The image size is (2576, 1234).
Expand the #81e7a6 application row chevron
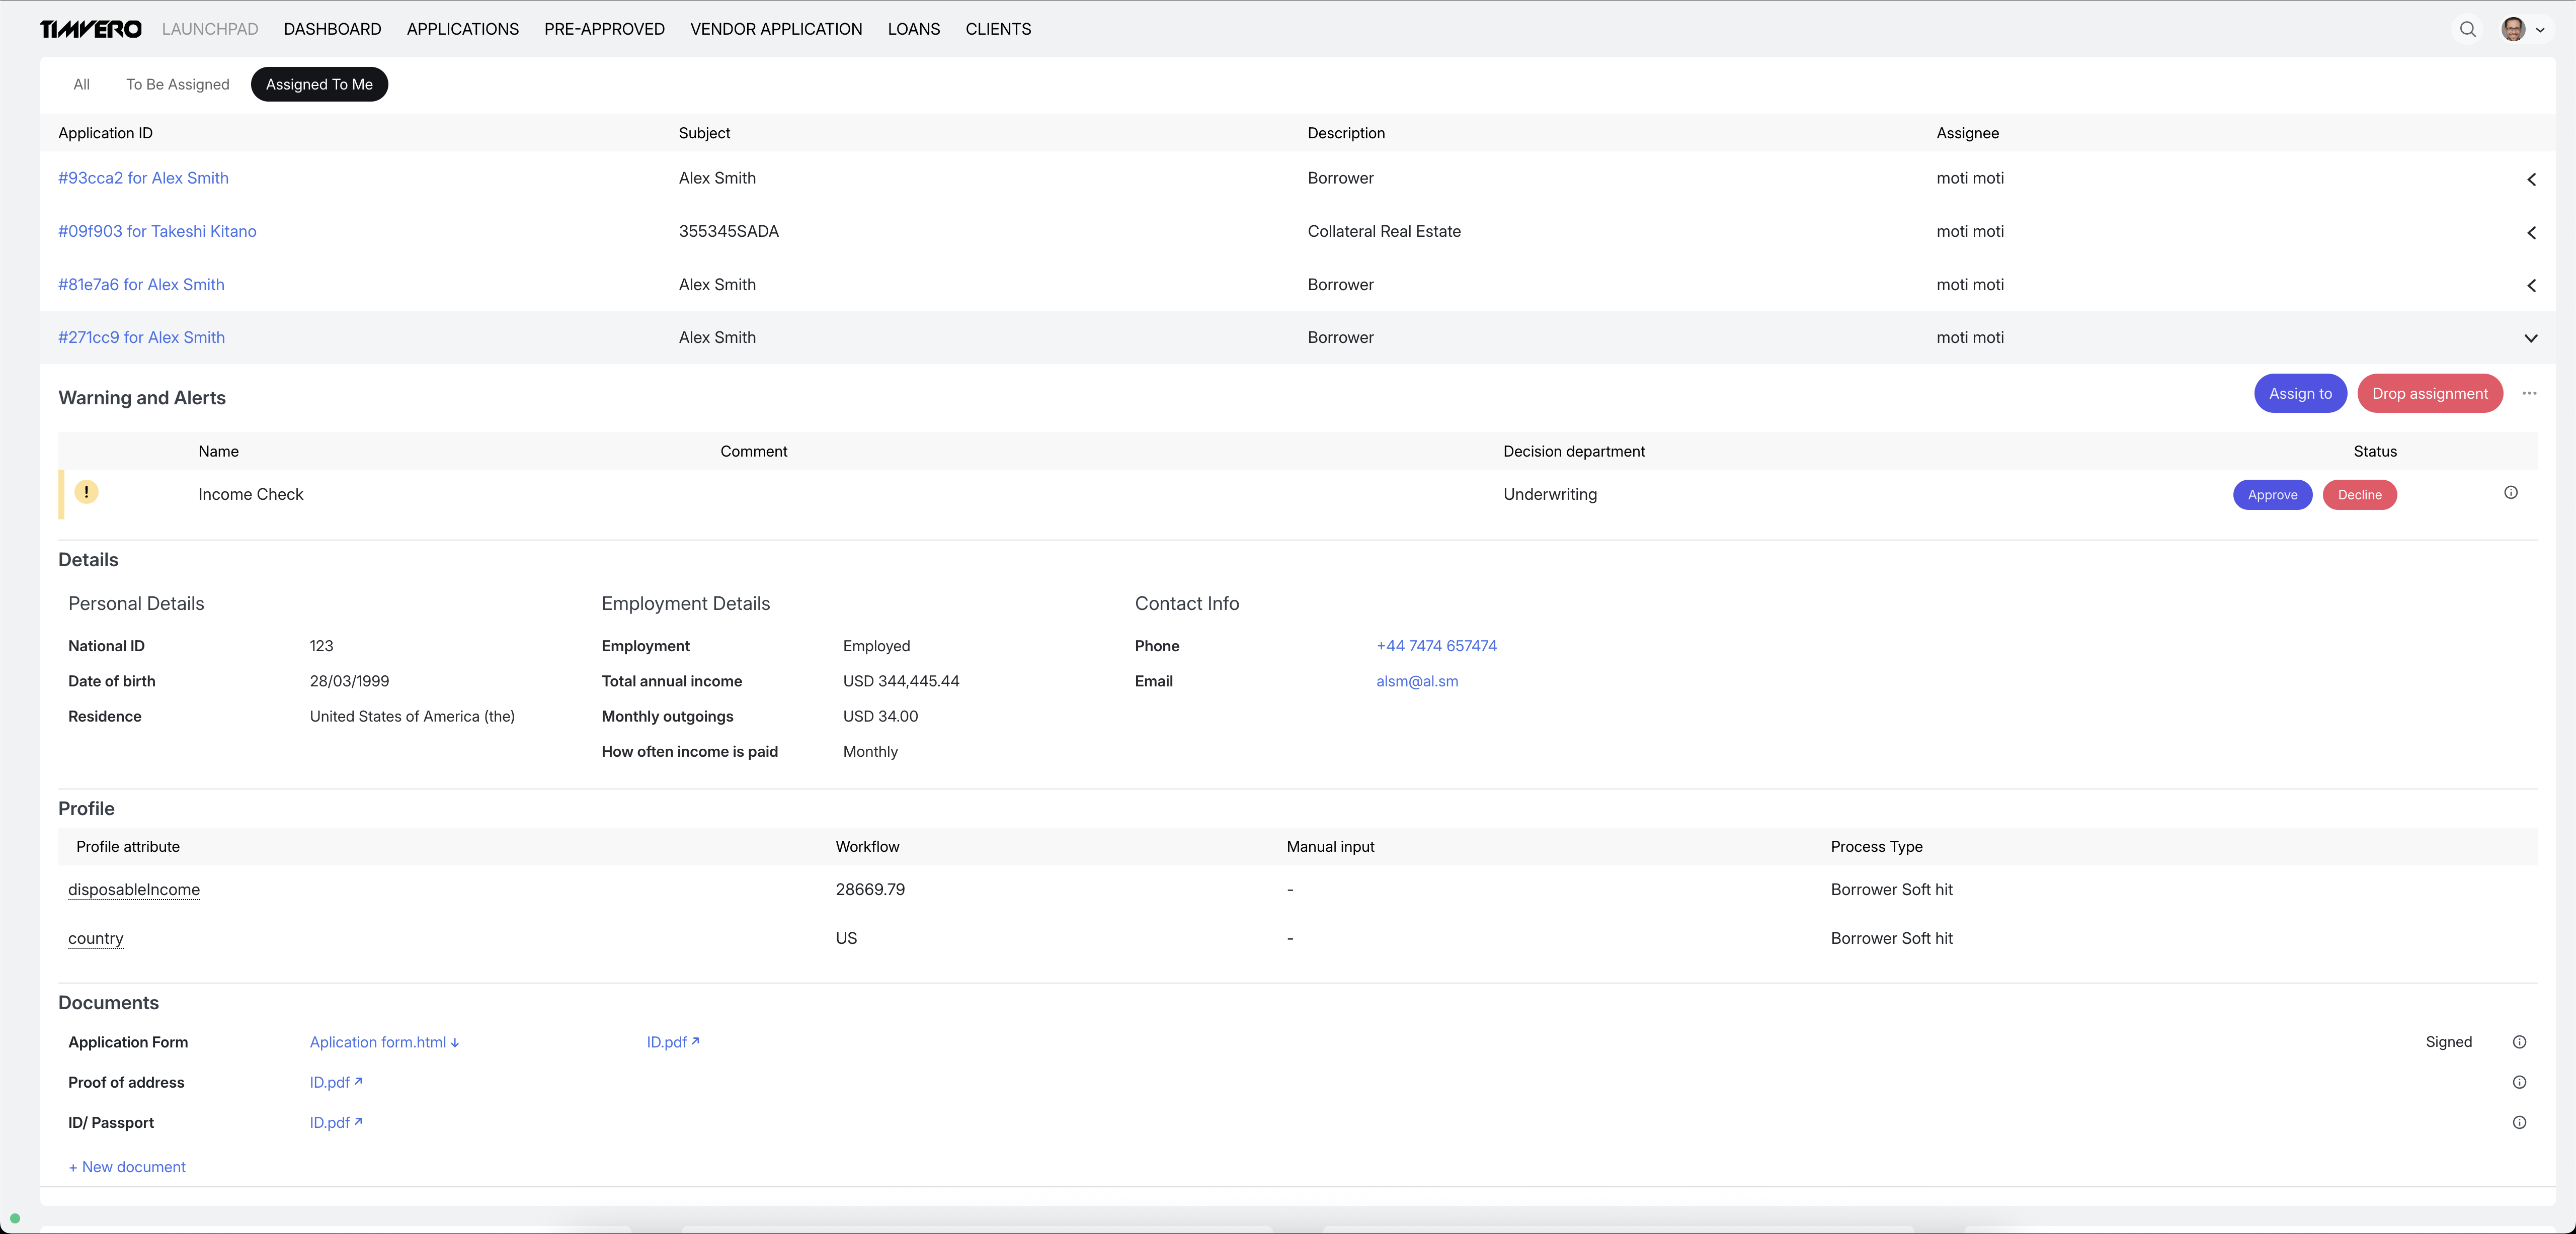pyautogui.click(x=2531, y=286)
